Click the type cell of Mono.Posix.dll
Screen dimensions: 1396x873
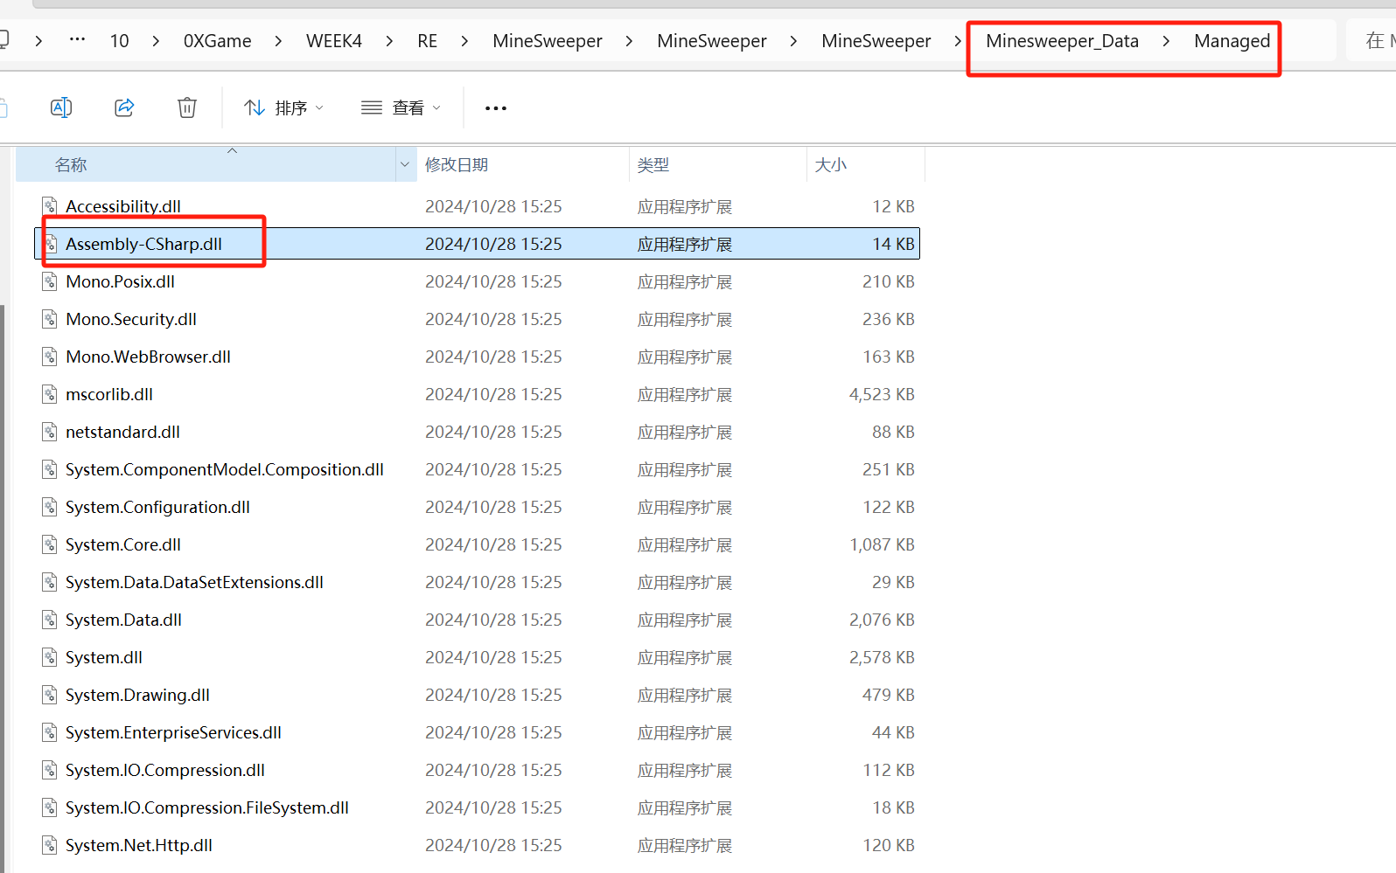[685, 281]
